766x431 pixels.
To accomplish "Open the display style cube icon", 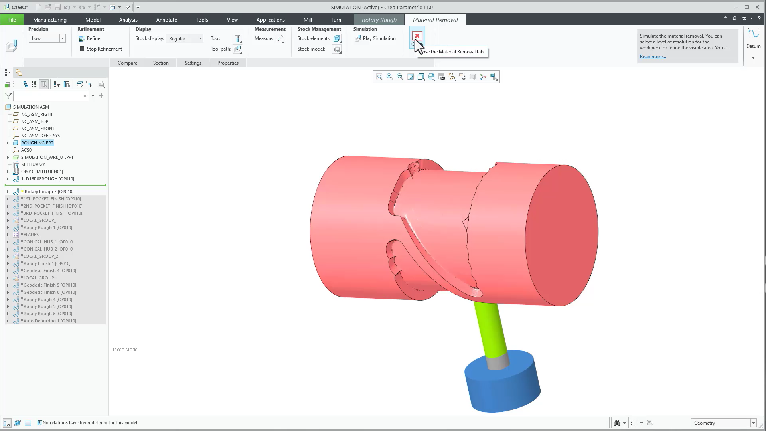I will pos(421,77).
